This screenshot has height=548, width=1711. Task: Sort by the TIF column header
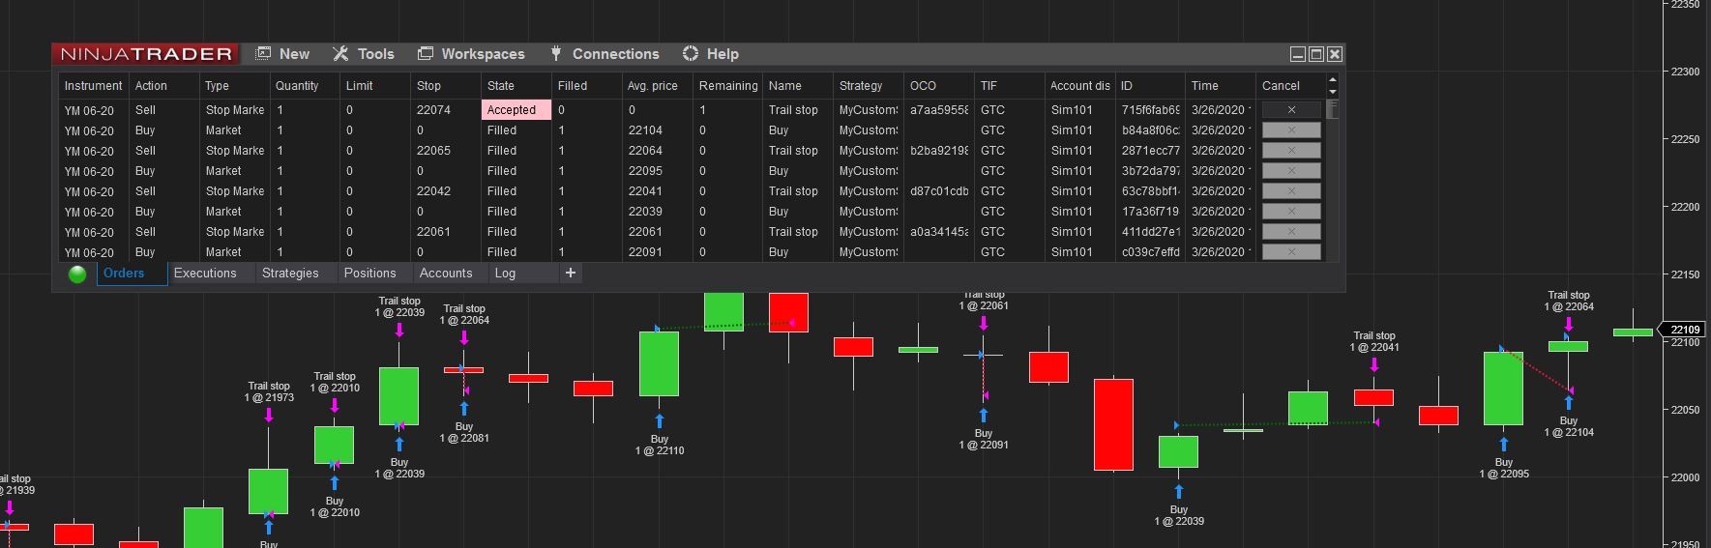1010,86
